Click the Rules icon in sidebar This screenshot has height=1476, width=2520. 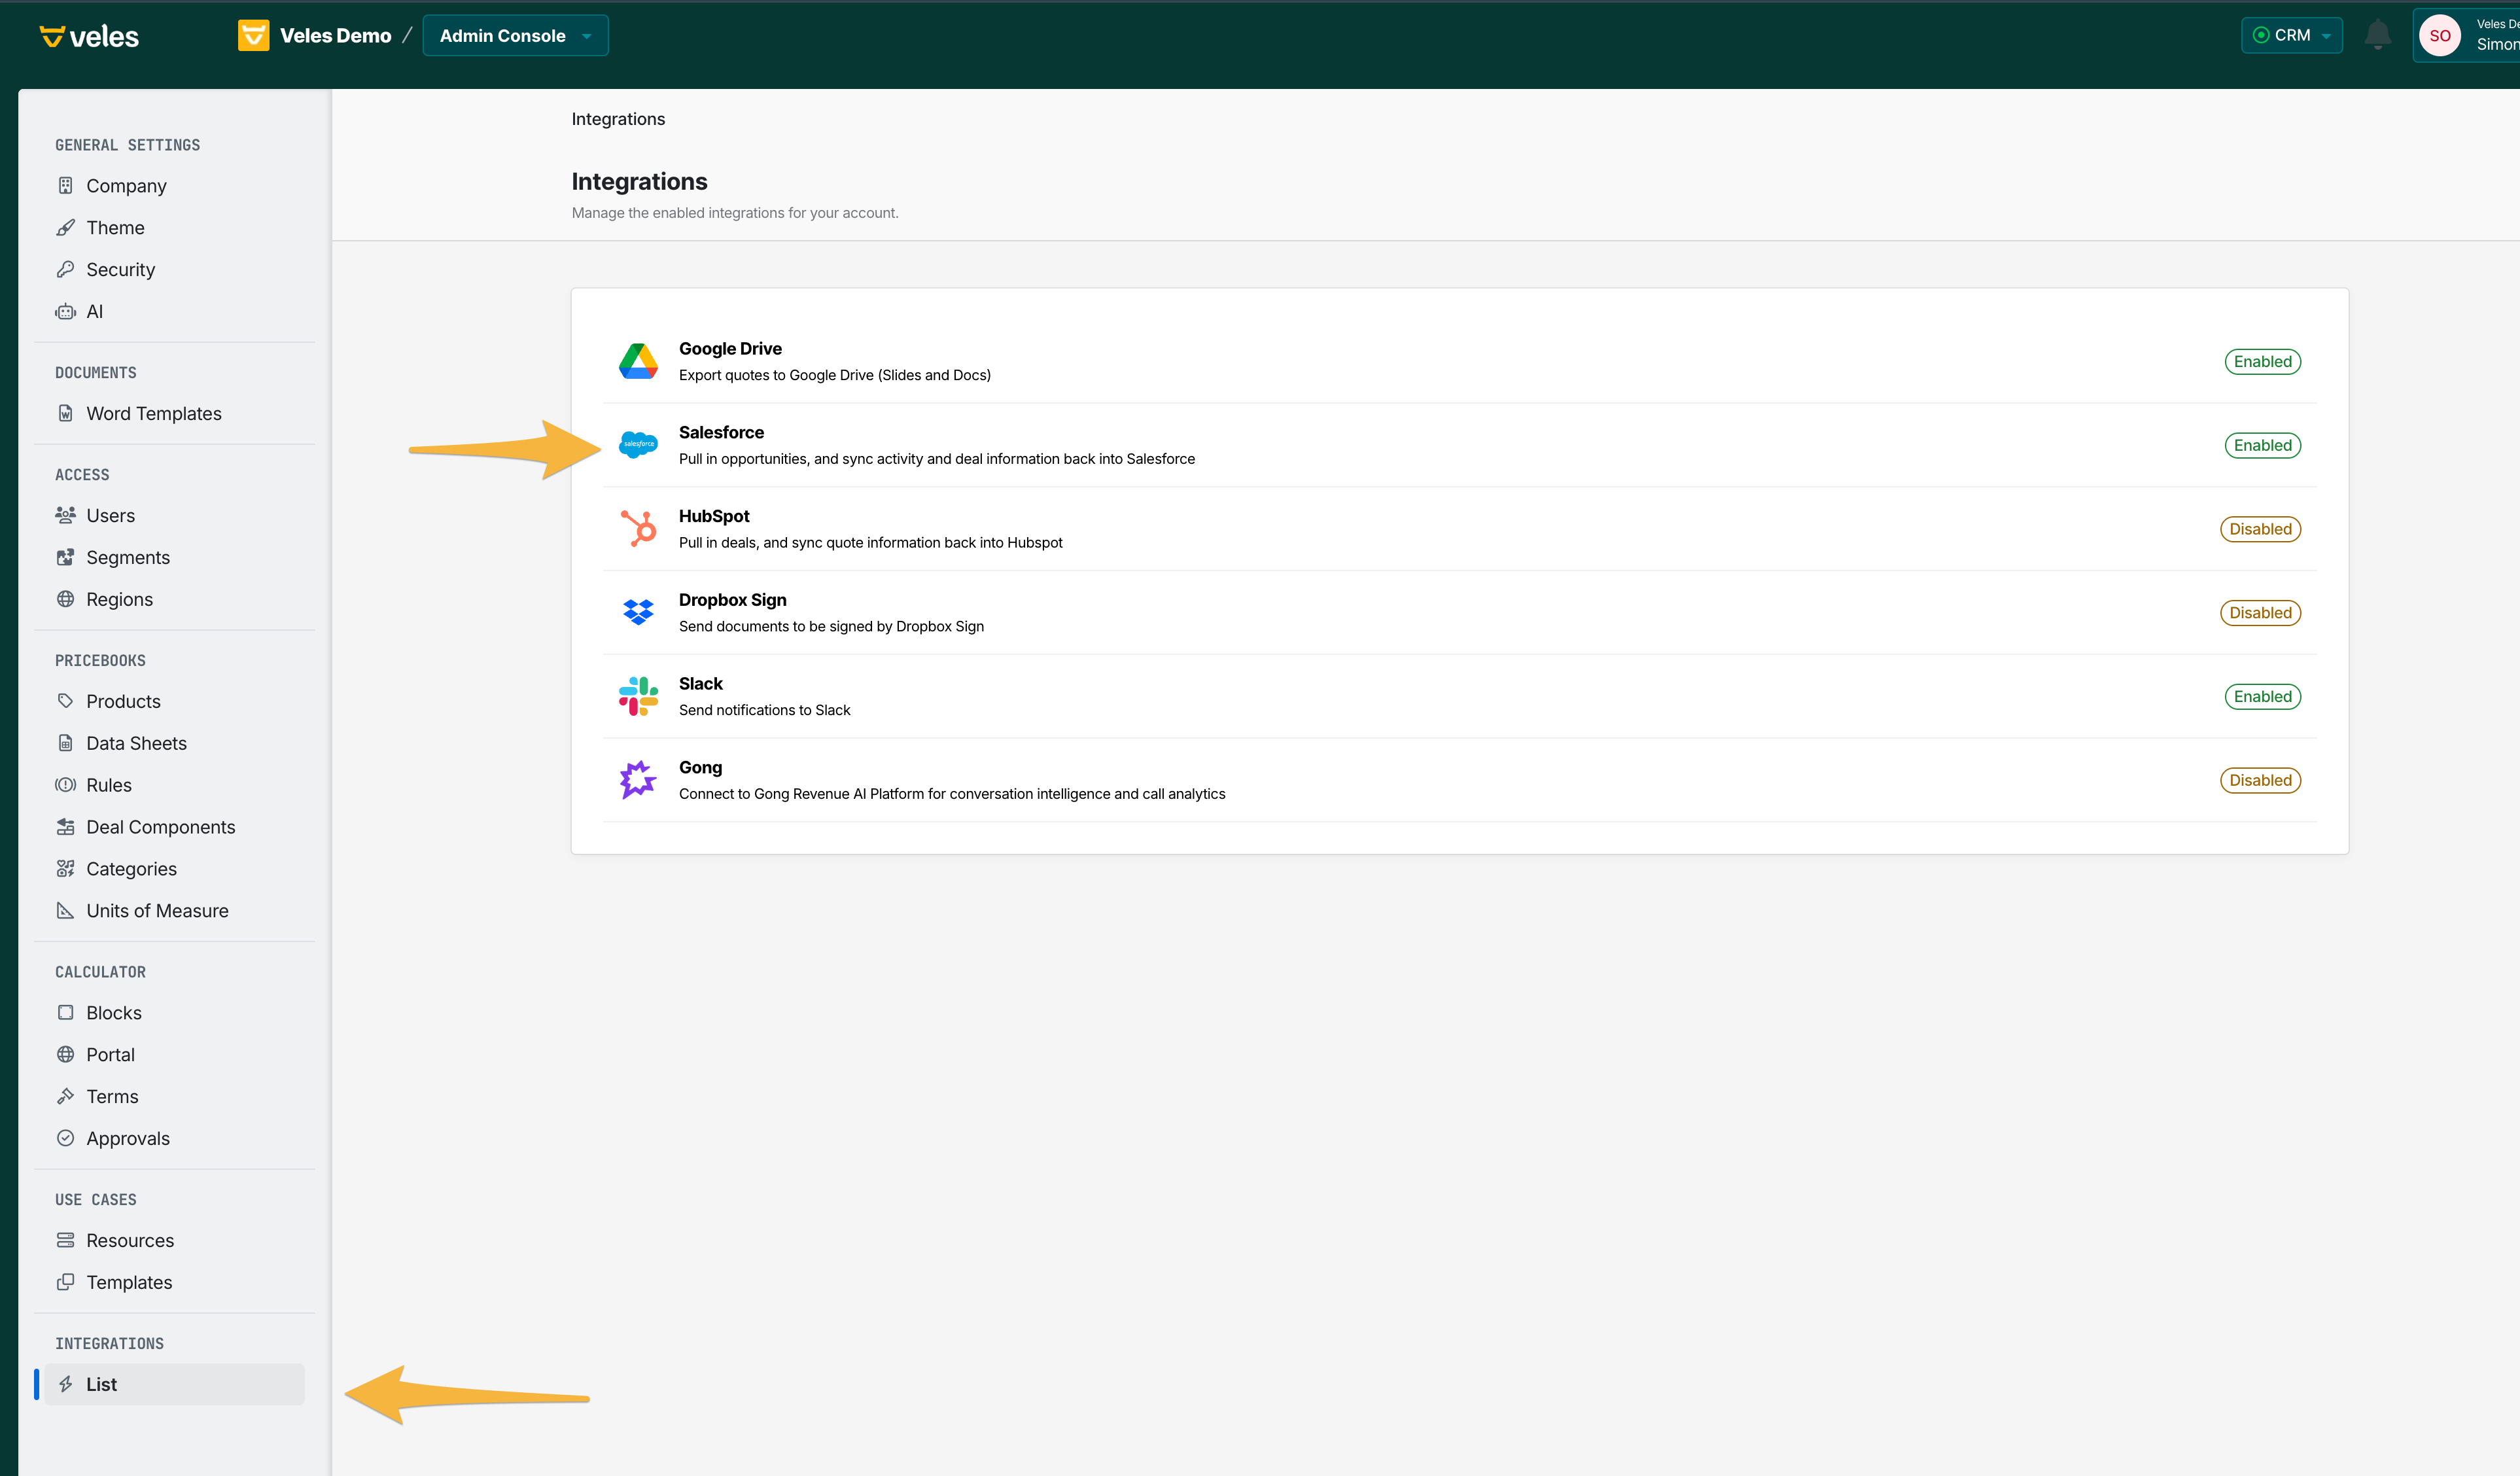66,785
